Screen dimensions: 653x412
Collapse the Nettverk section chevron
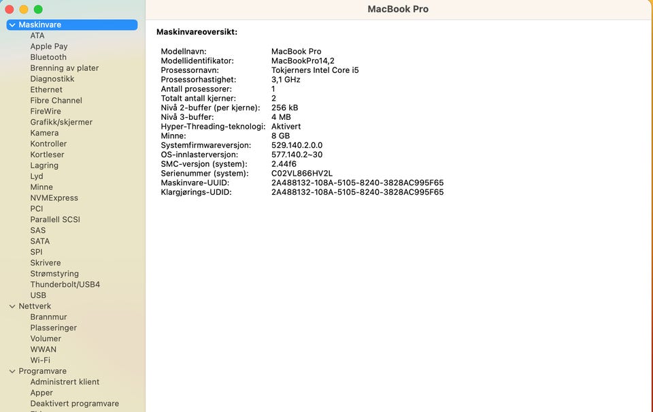12,306
